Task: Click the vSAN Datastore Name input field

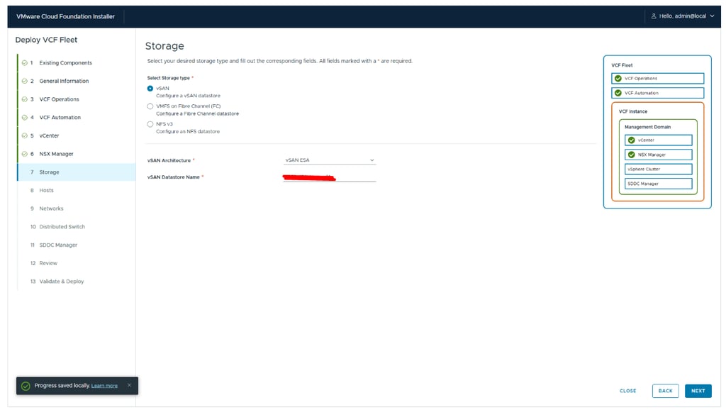Action: 329,177
